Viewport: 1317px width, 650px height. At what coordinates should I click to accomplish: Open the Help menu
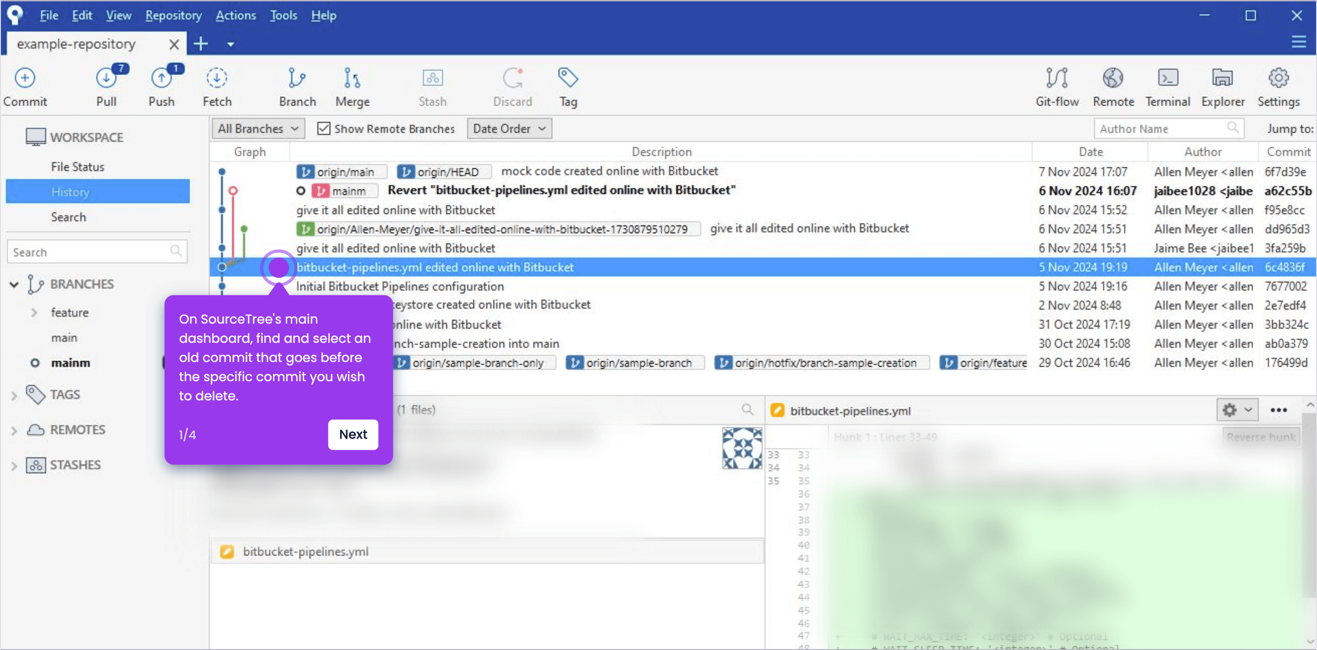(324, 16)
